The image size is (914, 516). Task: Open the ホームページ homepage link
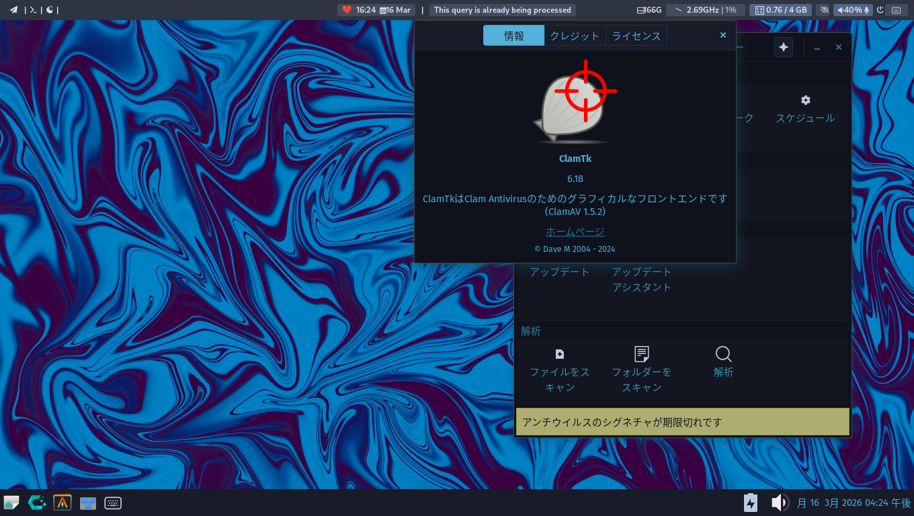tap(575, 230)
